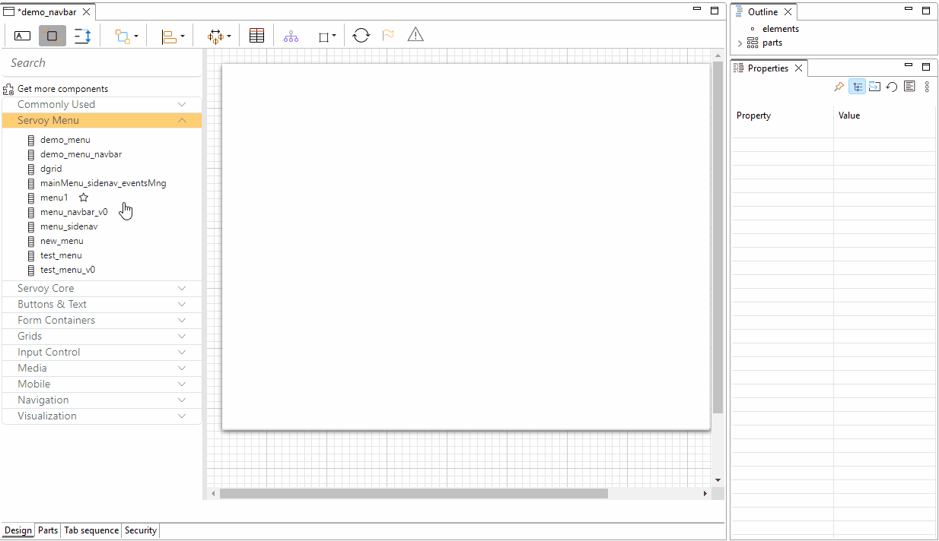Switch to the Security tab

point(141,530)
